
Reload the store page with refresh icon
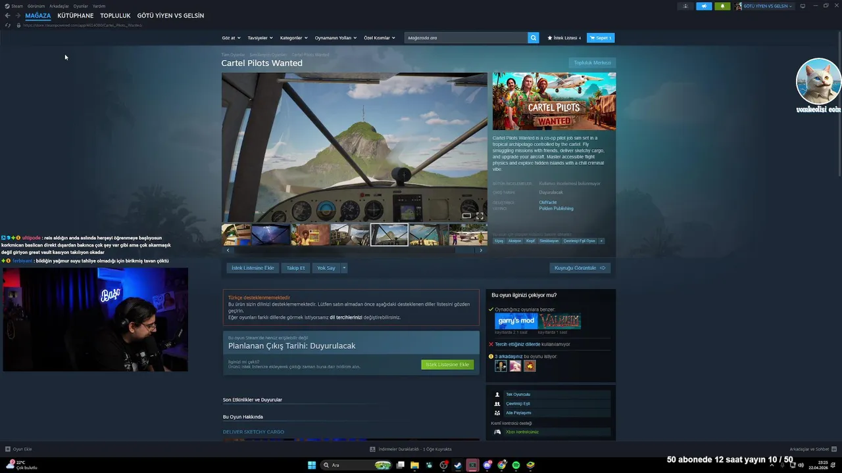pyautogui.click(x=8, y=25)
